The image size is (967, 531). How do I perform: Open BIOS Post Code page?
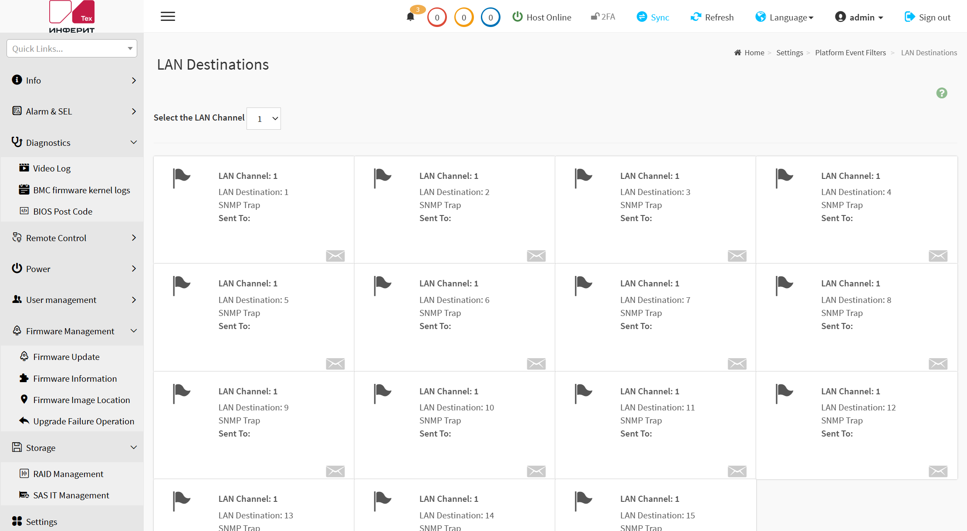63,212
